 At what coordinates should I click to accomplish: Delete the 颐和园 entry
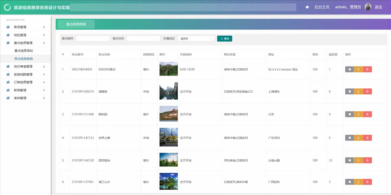tap(367, 114)
